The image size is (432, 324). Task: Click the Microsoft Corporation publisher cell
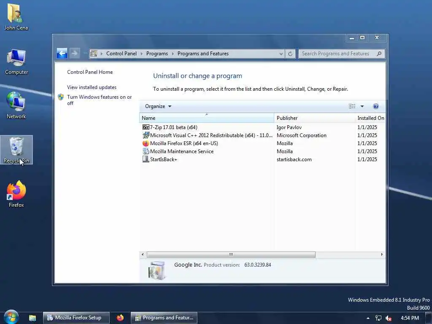click(x=301, y=135)
